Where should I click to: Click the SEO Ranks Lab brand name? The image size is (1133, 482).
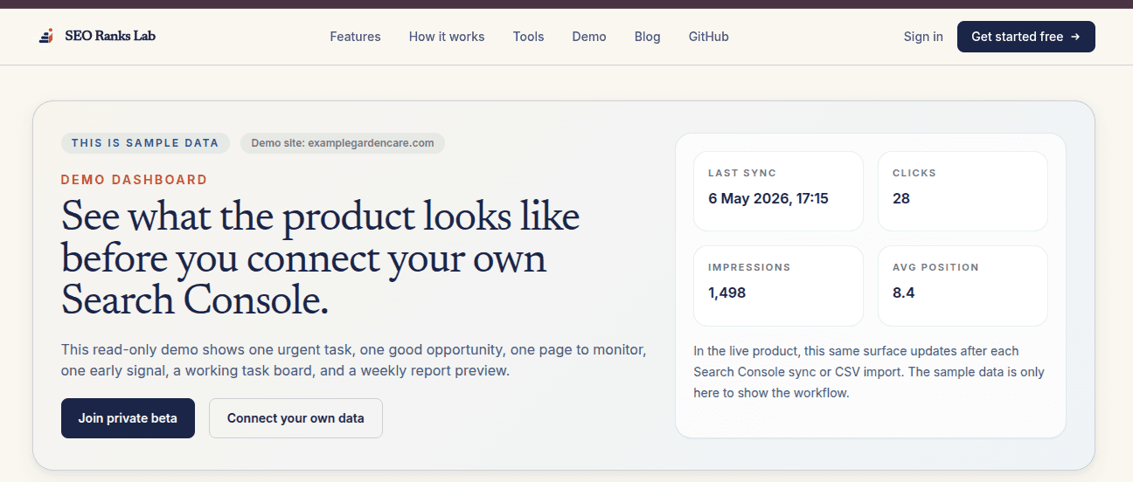click(110, 36)
